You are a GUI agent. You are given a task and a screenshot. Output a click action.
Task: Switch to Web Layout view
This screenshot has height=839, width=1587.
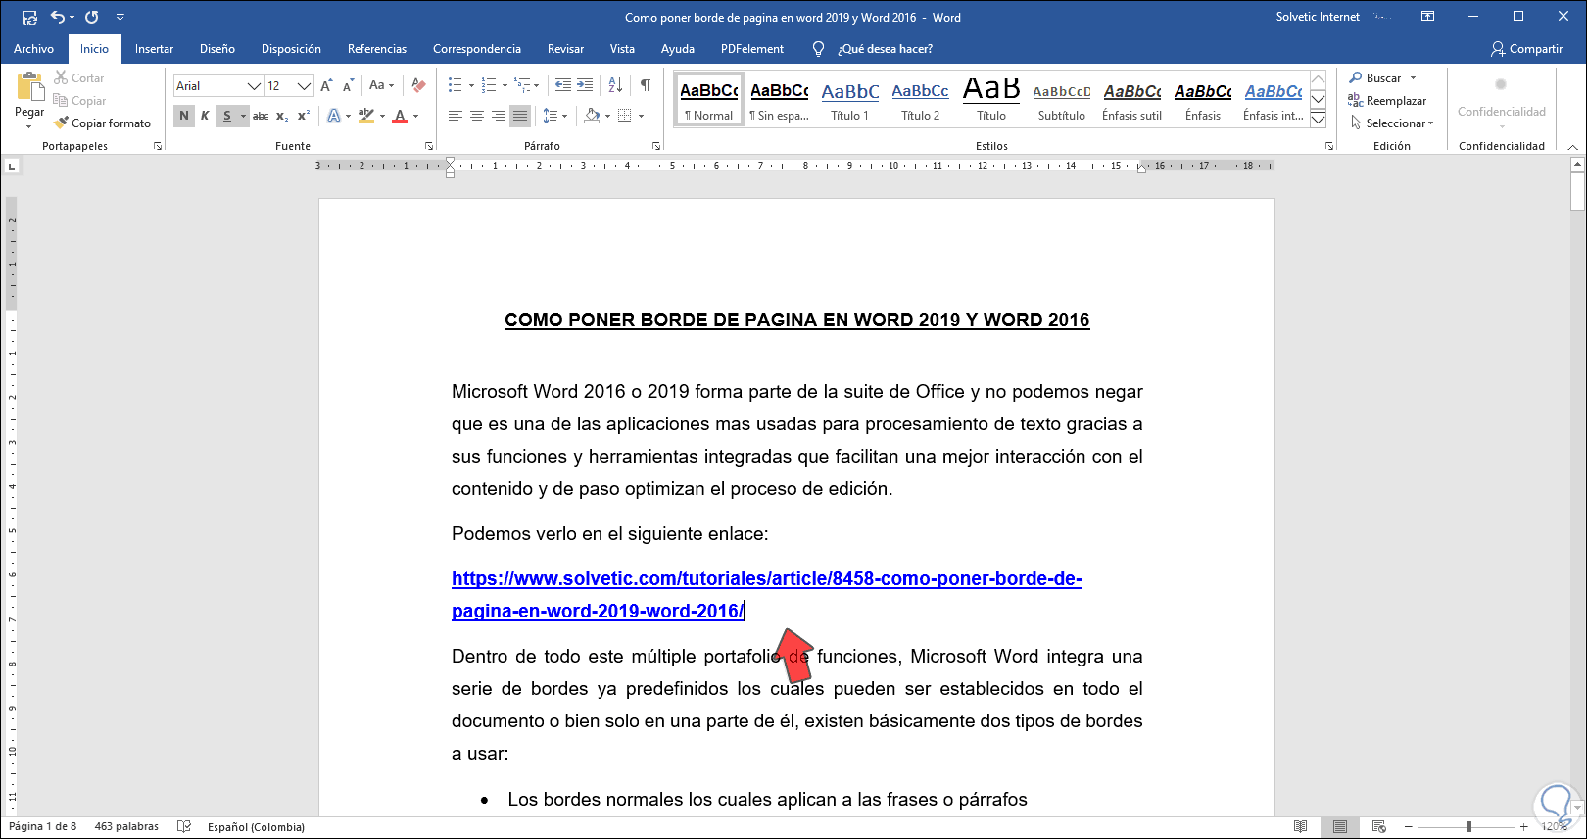[x=1379, y=826]
